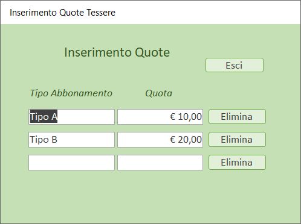This screenshot has height=224, width=301.
Task: Select the € 20,00 quota field
Action: [160, 140]
